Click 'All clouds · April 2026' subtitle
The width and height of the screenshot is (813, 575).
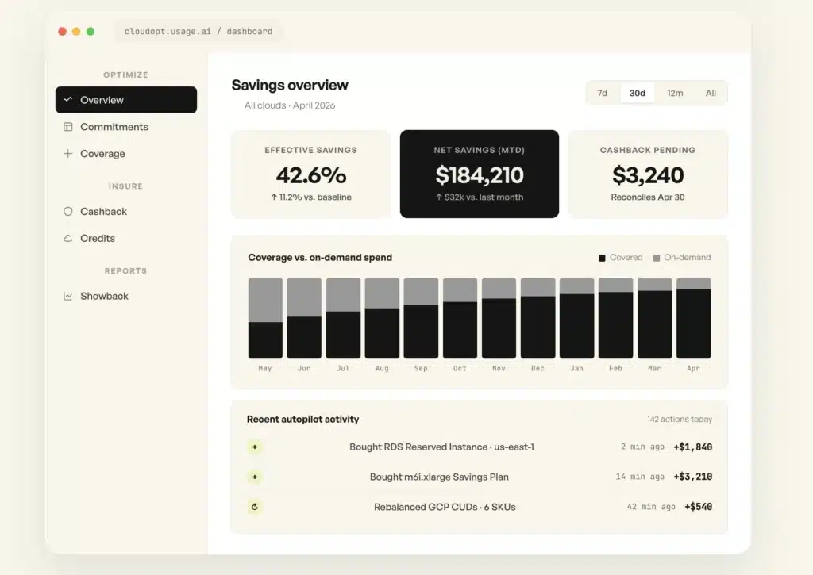click(290, 105)
